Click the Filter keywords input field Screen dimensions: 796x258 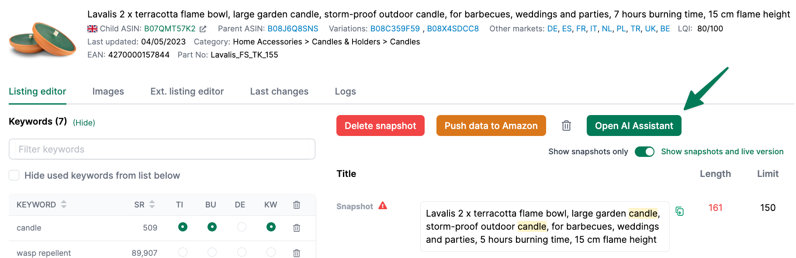(x=162, y=149)
